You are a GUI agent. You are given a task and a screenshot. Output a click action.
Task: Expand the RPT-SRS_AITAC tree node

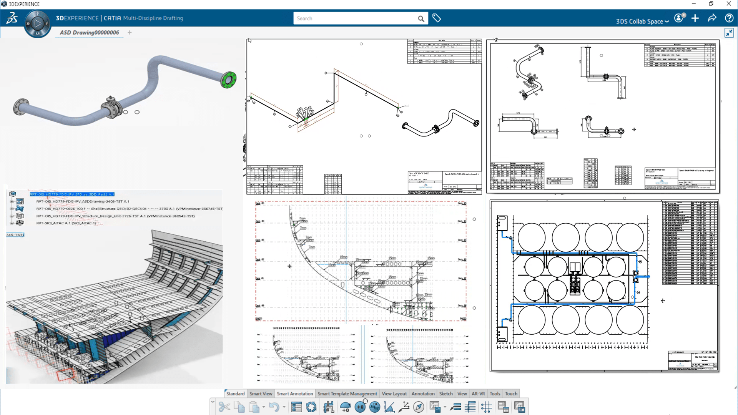(x=12, y=223)
